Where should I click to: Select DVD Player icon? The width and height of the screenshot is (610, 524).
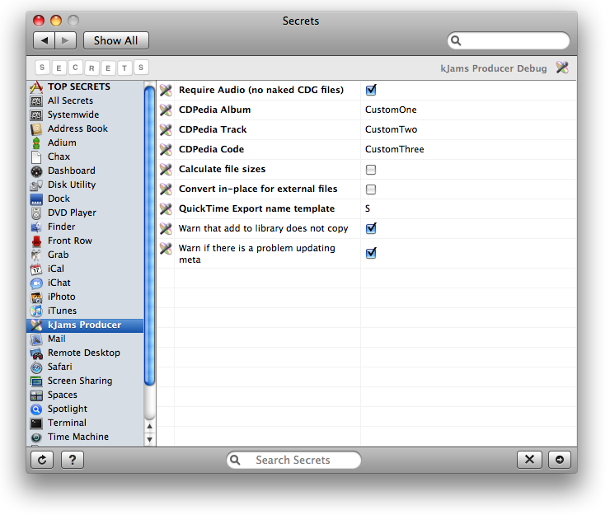(x=36, y=213)
